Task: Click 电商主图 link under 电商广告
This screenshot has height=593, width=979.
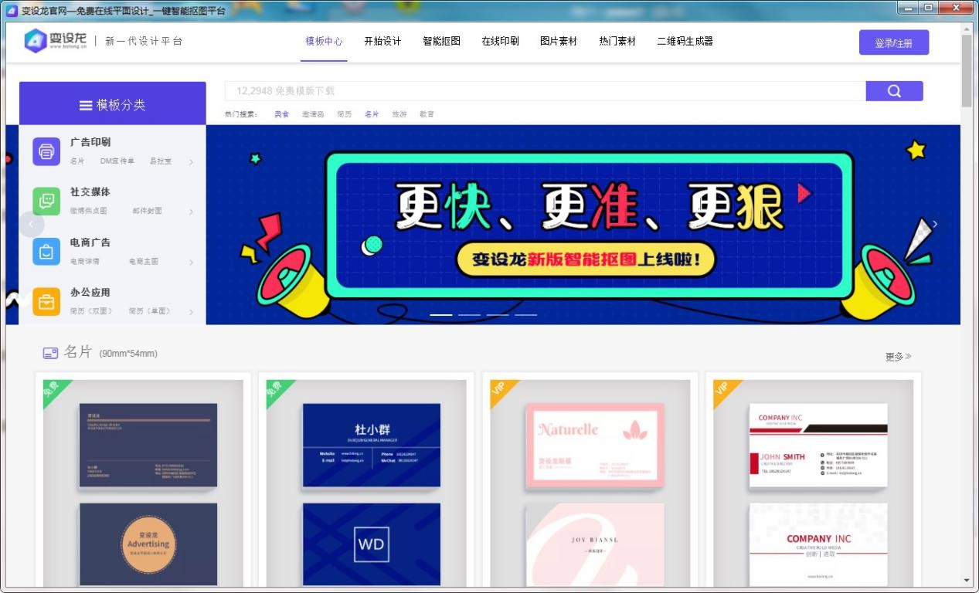Action: [144, 262]
